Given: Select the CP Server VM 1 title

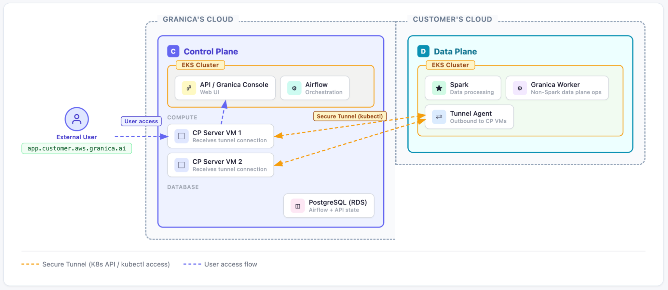Looking at the screenshot, I should point(217,133).
